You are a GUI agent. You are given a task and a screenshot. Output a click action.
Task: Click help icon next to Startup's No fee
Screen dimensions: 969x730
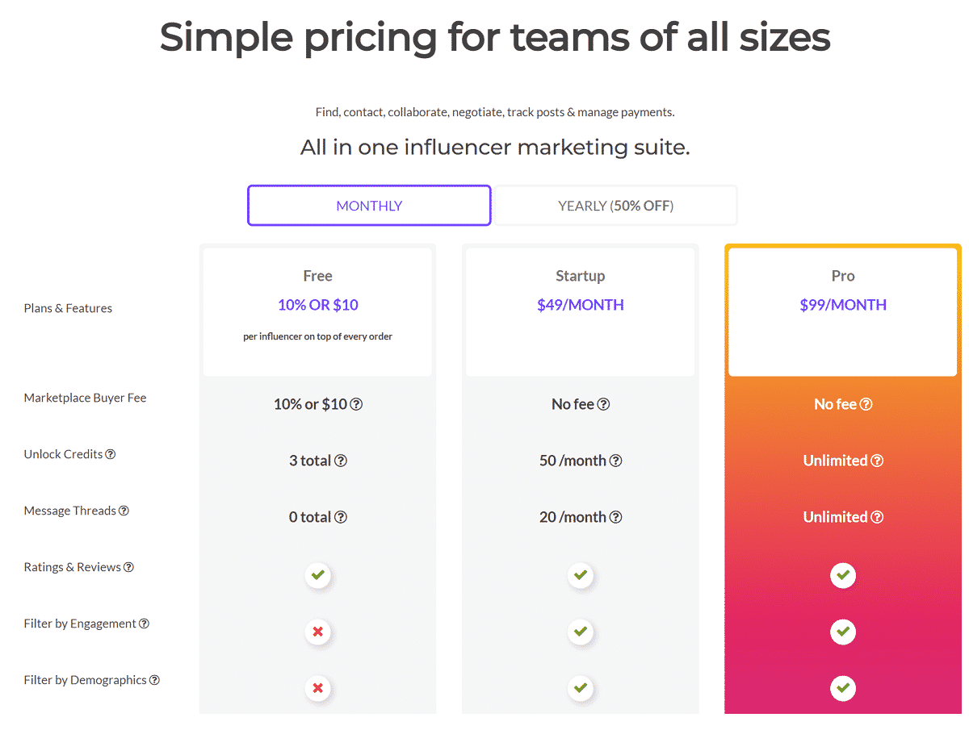pyautogui.click(x=603, y=404)
